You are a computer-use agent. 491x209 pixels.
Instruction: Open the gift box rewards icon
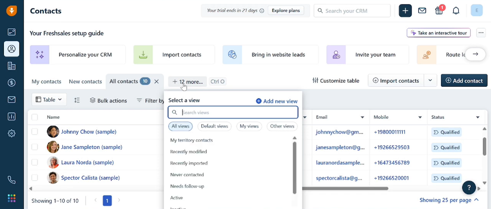tap(439, 11)
